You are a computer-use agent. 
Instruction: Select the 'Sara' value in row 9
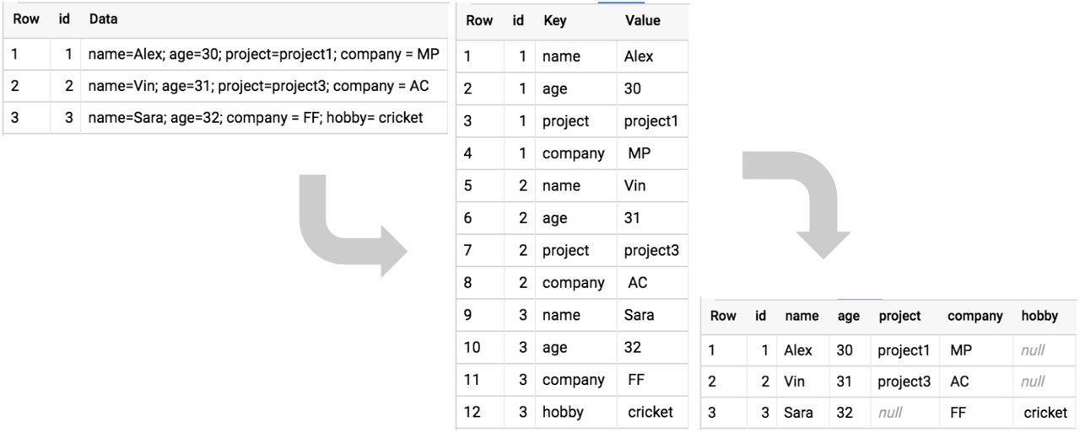651,315
